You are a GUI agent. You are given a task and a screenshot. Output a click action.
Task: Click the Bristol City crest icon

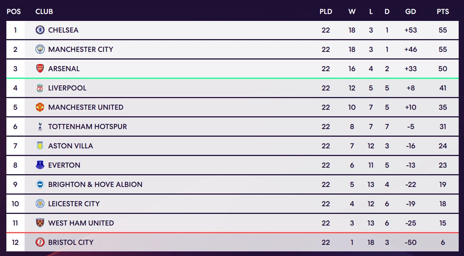point(40,242)
